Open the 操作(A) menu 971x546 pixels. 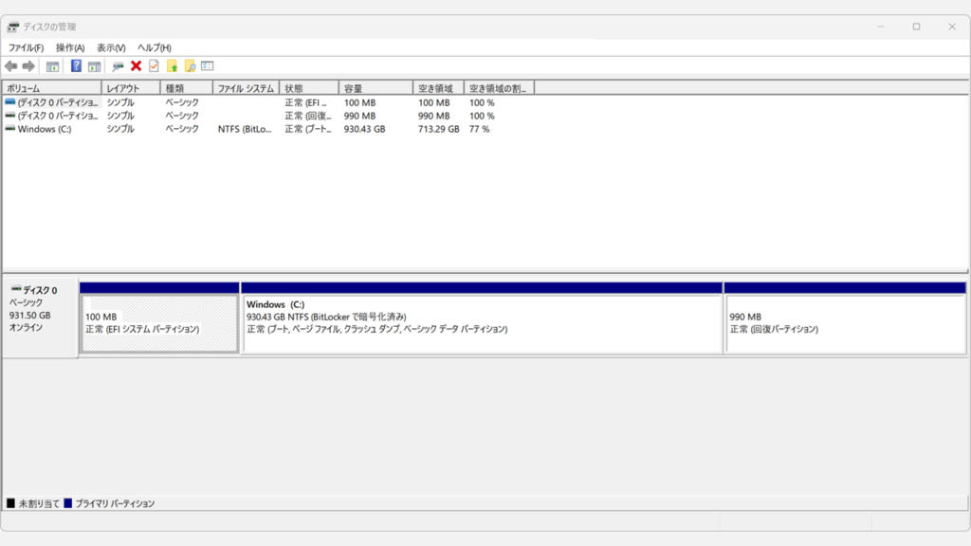point(70,47)
